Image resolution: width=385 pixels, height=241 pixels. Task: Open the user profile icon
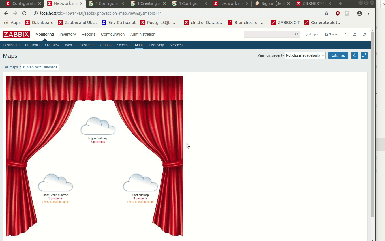(x=354, y=34)
